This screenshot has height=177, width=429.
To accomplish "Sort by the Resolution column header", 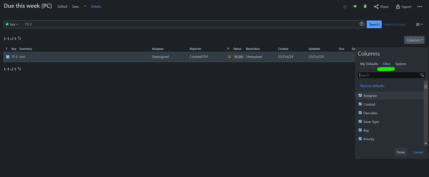I will [253, 49].
